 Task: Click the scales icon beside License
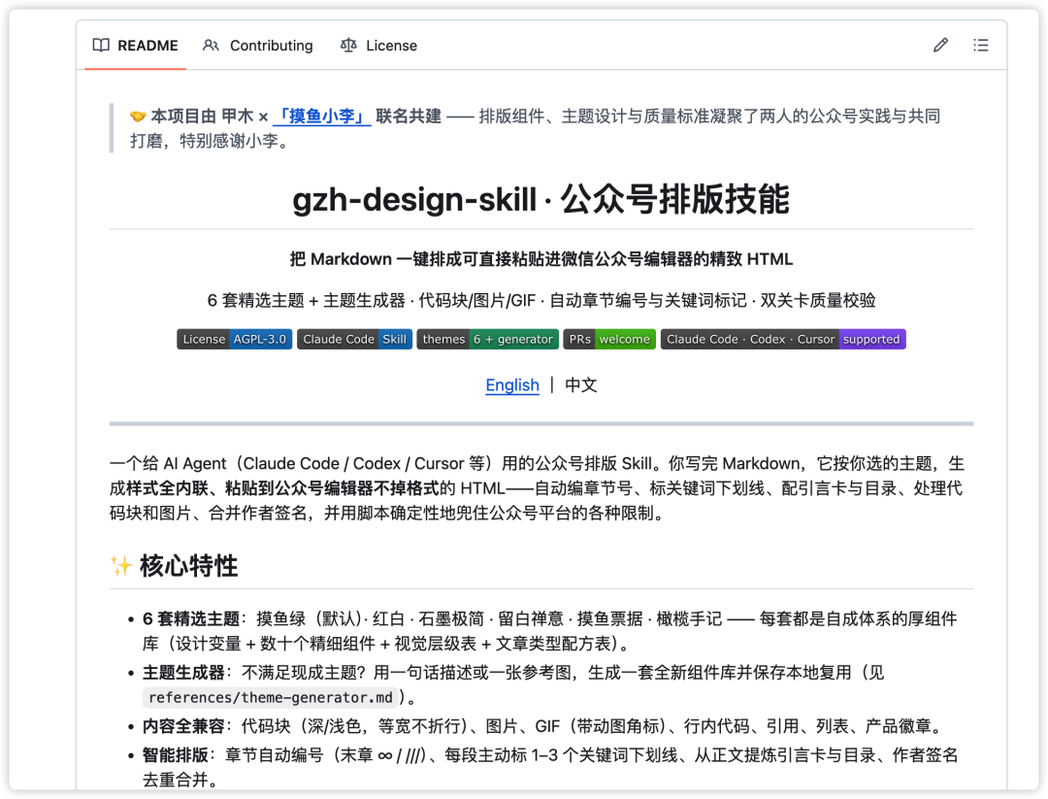(x=348, y=46)
